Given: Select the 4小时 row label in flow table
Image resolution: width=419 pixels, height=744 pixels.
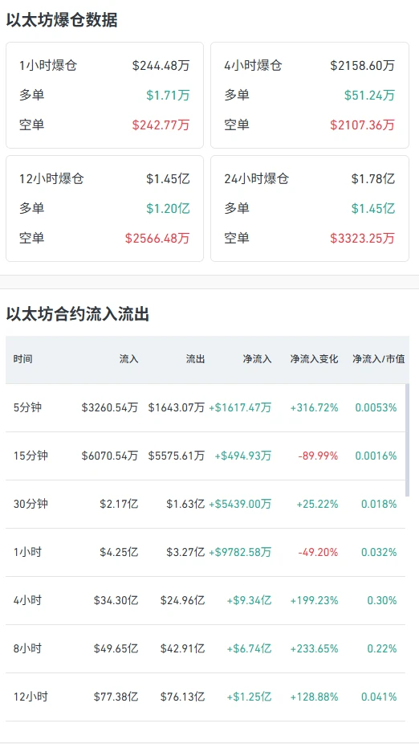Looking at the screenshot, I should (x=27, y=601).
